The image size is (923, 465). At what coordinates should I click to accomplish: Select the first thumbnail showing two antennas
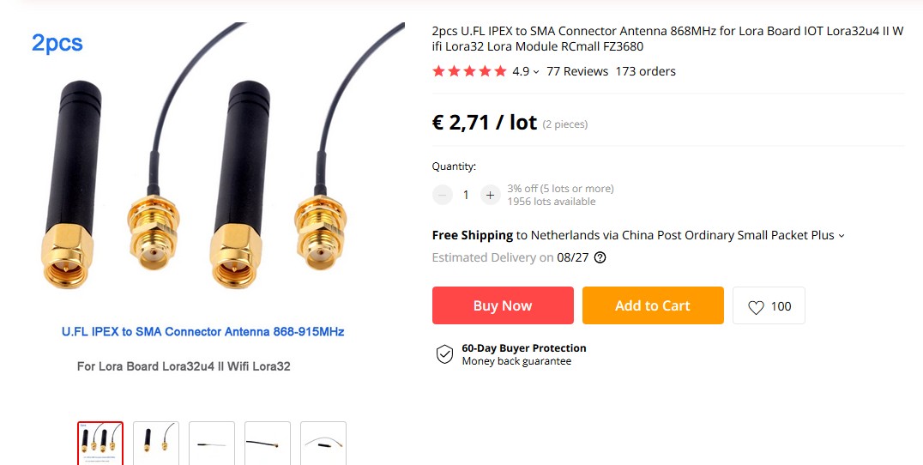[100, 443]
